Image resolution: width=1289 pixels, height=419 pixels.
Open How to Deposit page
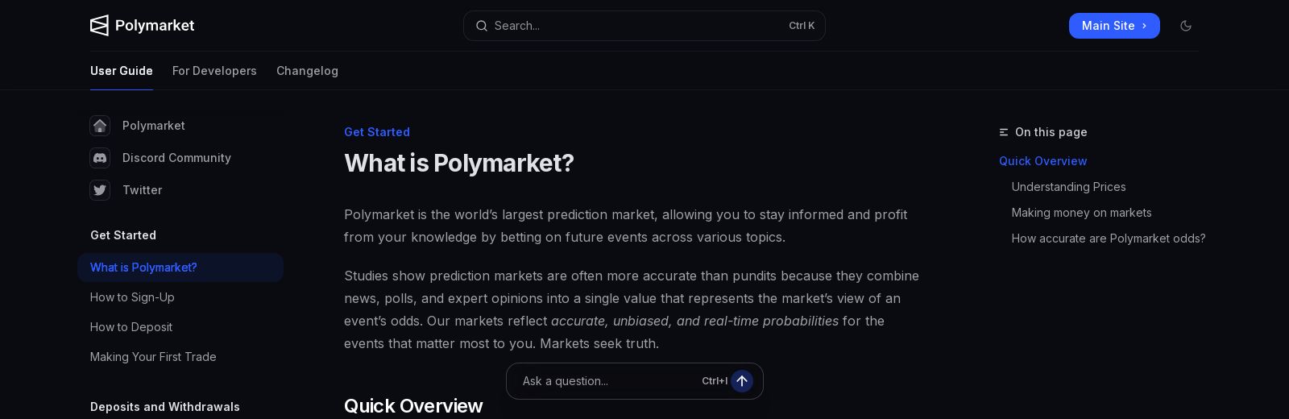(x=131, y=327)
